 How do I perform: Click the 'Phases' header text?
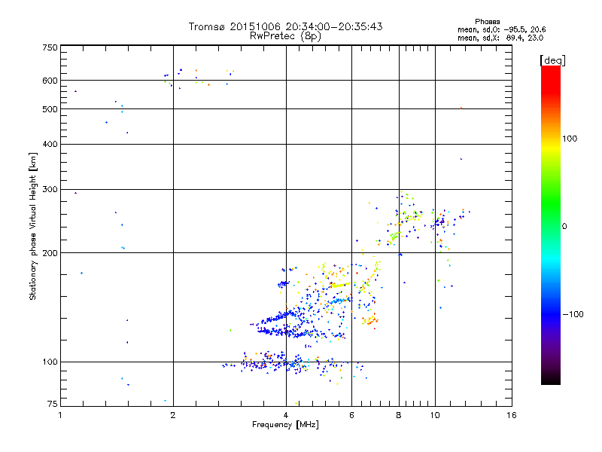487,22
